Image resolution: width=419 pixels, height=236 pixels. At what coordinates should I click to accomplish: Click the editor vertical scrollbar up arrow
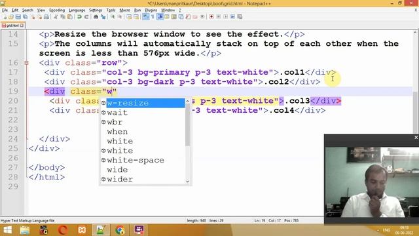415,32
